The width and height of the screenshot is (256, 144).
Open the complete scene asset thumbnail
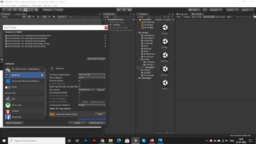click(x=165, y=28)
